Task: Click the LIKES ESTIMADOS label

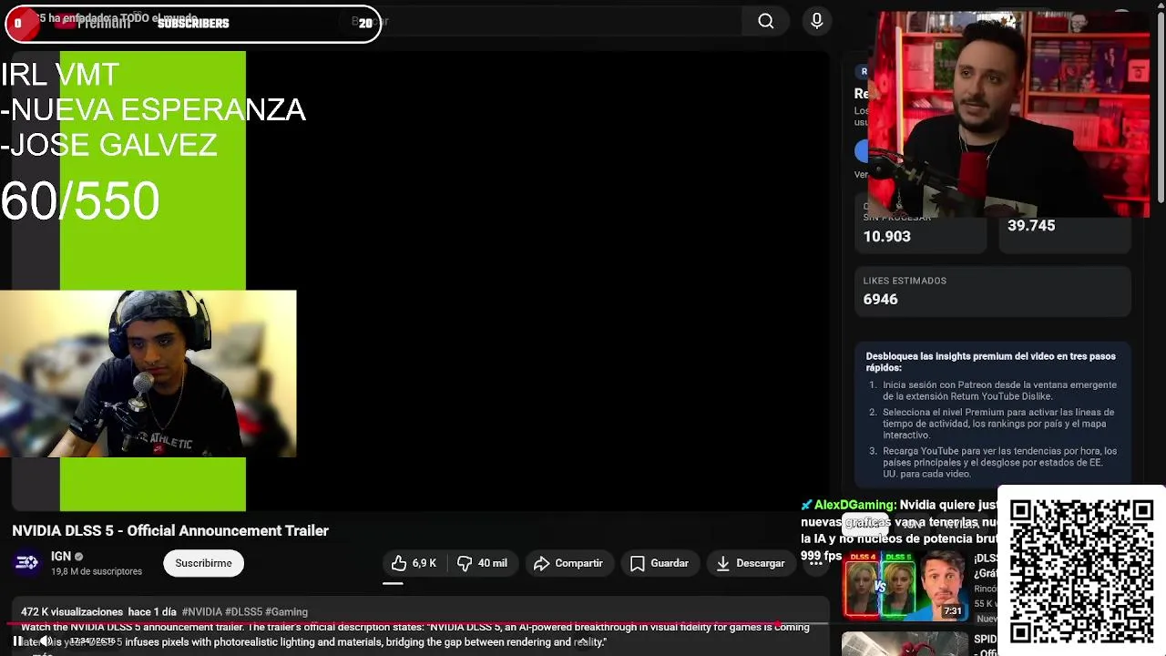Action: (905, 281)
